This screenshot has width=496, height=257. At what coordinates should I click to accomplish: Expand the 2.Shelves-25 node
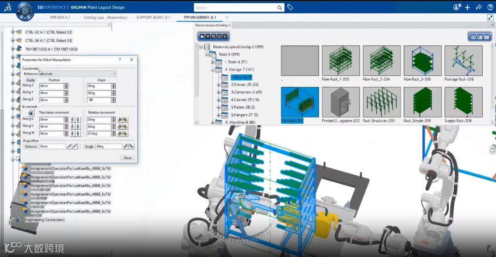click(219, 85)
